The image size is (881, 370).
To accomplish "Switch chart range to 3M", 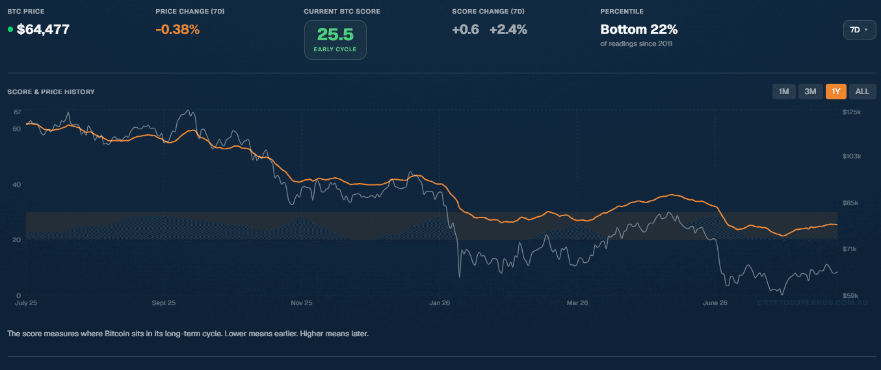I will point(810,92).
